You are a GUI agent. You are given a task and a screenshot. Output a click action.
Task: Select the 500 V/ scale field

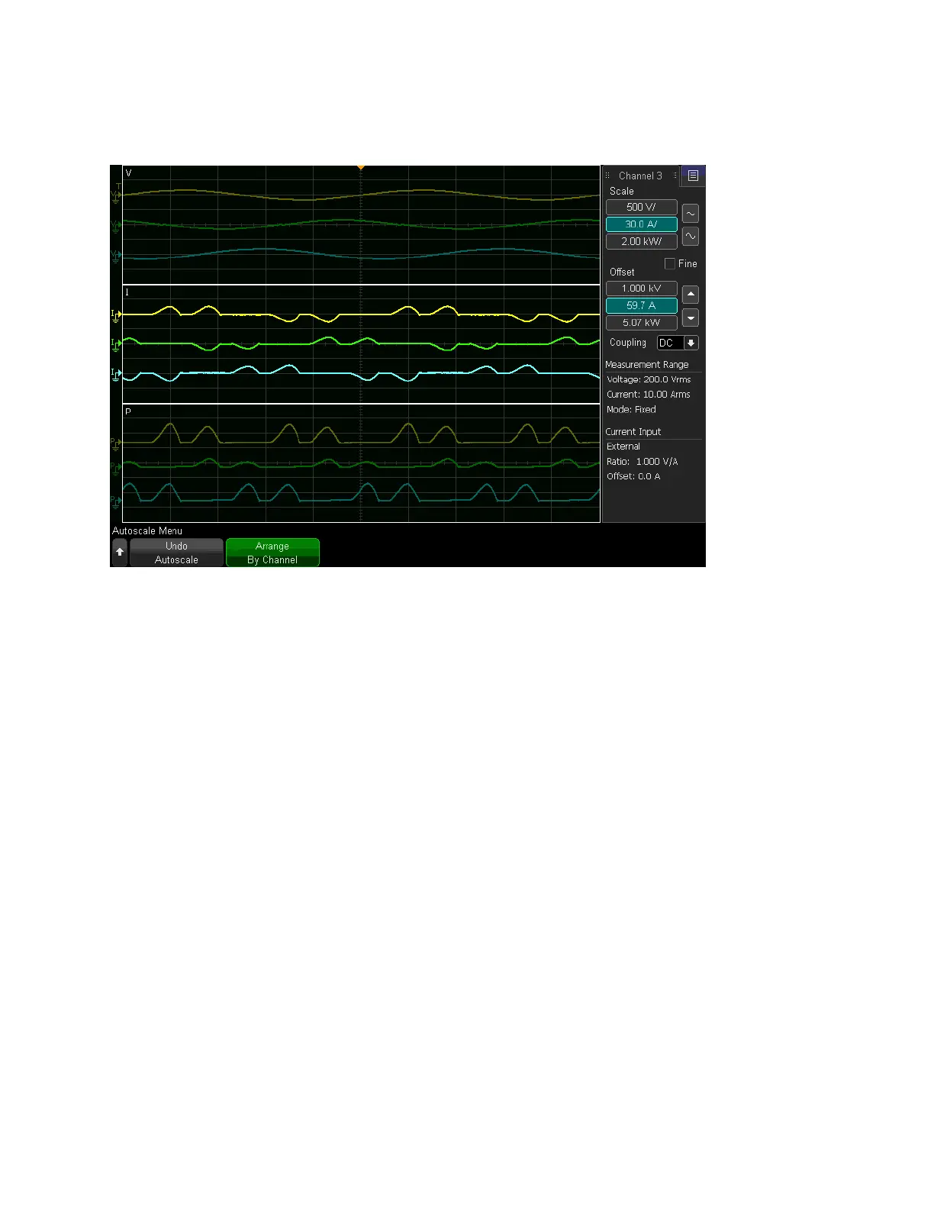[641, 207]
